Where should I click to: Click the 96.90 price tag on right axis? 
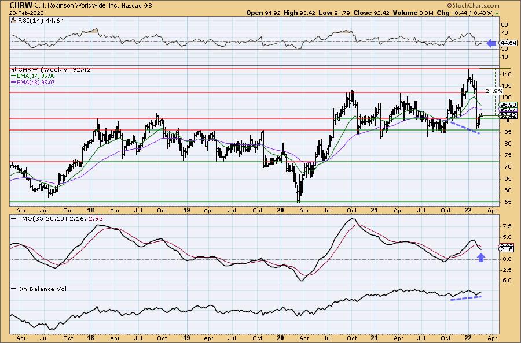(508, 105)
